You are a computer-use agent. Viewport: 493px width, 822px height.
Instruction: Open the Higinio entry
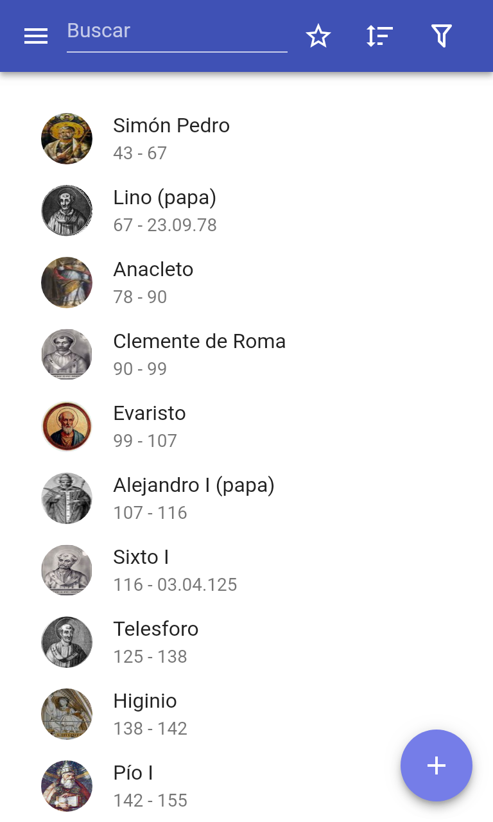pos(246,714)
